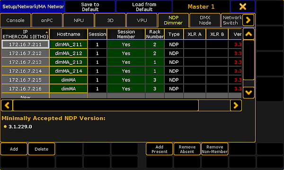Click Rack Number cell for dimMA_212
The height and width of the screenshot is (170, 284).
pyautogui.click(x=155, y=53)
